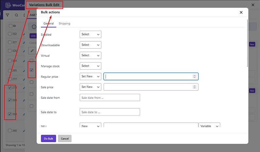Click the pencil edit icon button

32,50
